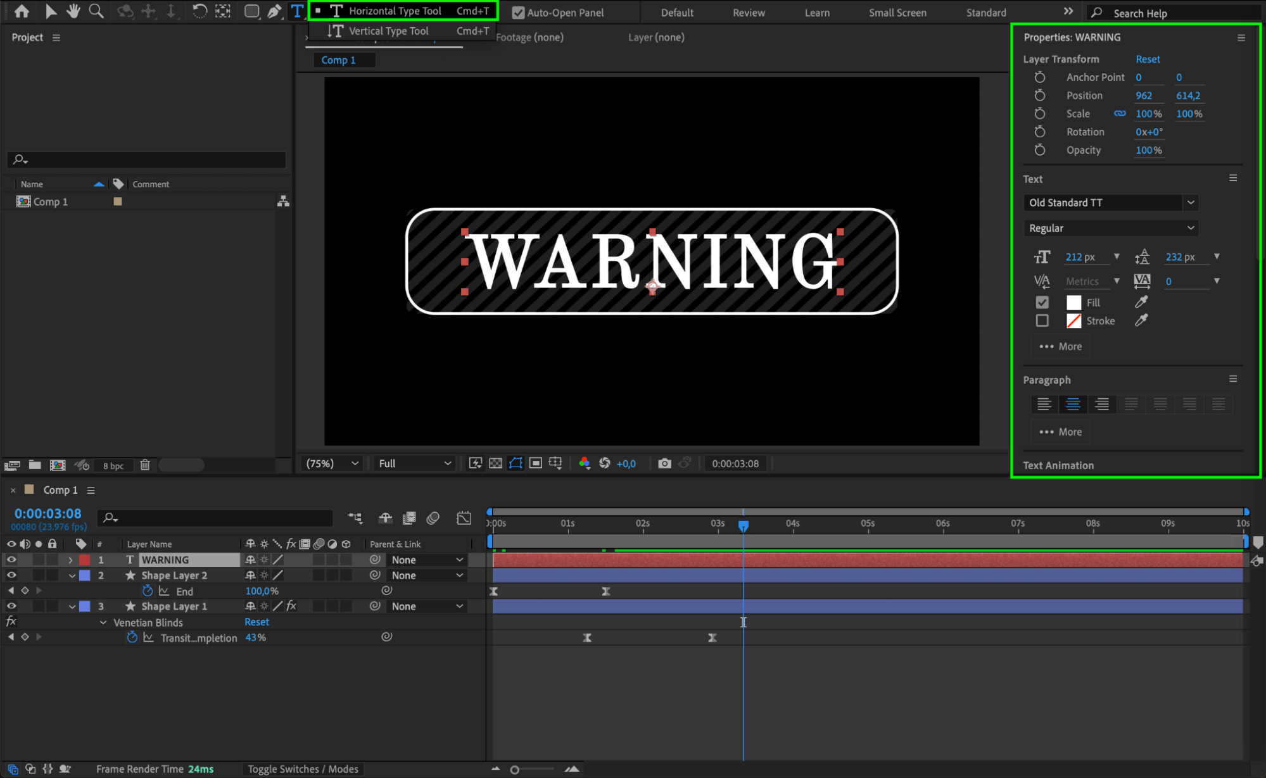Reset the Layer Transform properties
1266x778 pixels.
pos(1147,59)
